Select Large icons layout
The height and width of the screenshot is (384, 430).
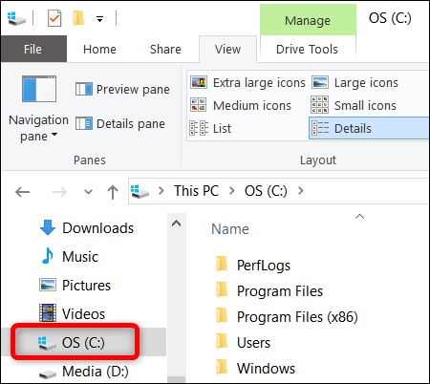click(x=355, y=82)
